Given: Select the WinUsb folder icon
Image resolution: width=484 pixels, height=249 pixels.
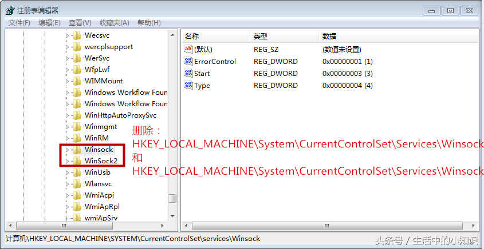Looking at the screenshot, I should pyautogui.click(x=77, y=172).
